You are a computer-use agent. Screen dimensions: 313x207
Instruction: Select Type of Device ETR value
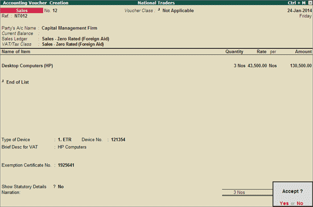pyautogui.click(x=64, y=139)
